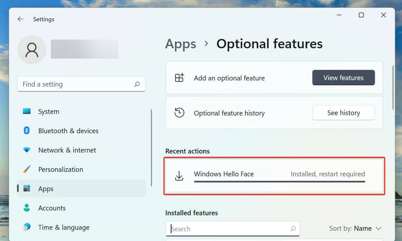This screenshot has width=402, height=241.
Task: Click the Bluetooth icon in sidebar
Action: point(27,131)
